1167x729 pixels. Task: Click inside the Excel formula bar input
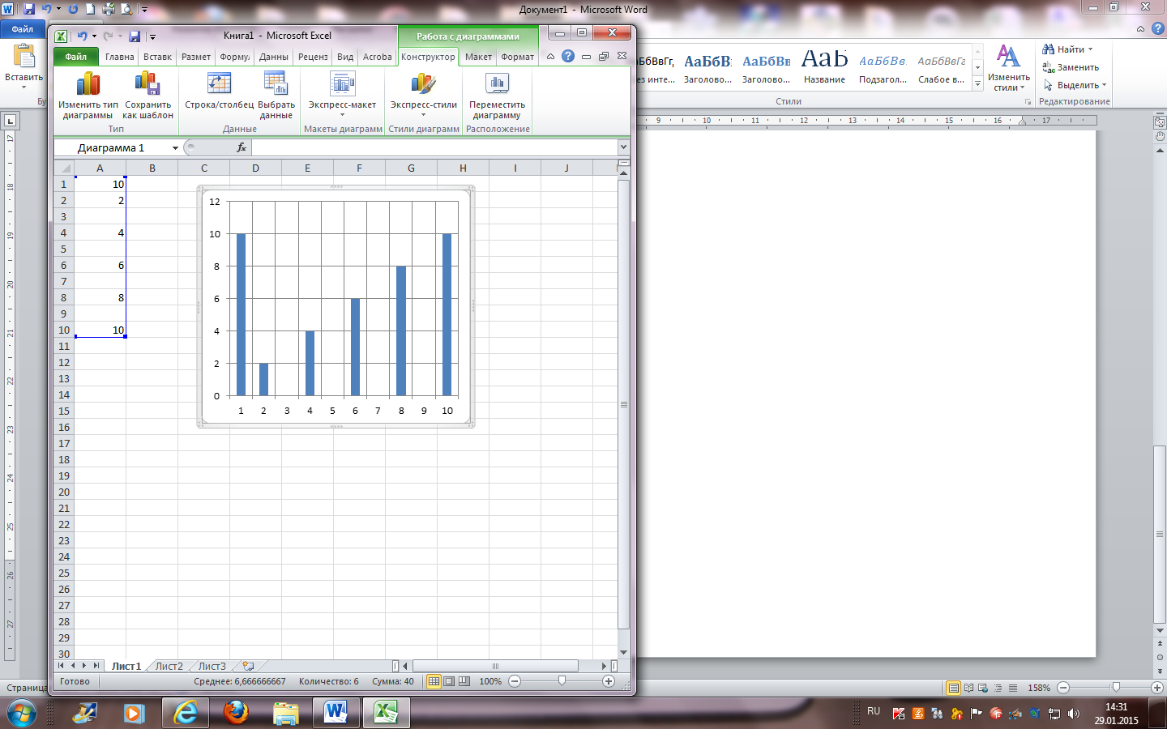434,147
